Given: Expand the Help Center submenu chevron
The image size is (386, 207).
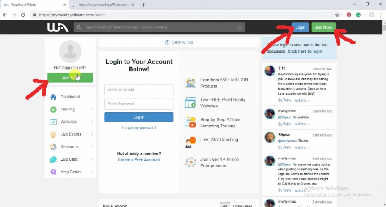Looking at the screenshot, I should coord(92,172).
